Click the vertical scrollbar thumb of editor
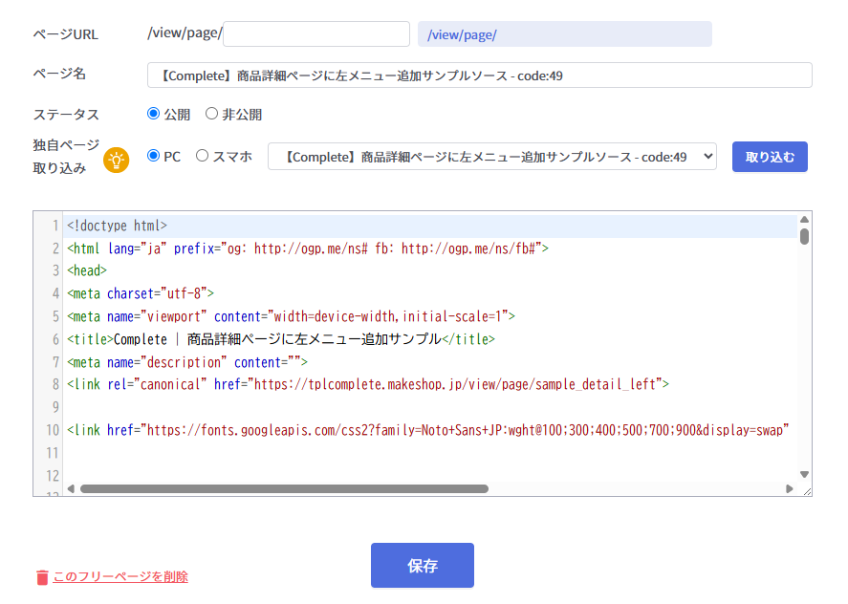848x604 pixels. pyautogui.click(x=804, y=236)
